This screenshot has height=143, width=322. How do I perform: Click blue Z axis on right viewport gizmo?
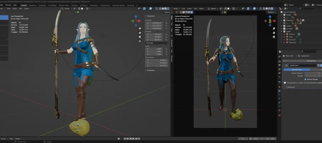pyautogui.click(x=270, y=16)
